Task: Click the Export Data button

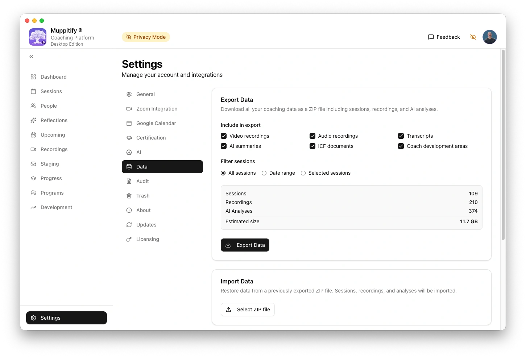Action: click(x=245, y=245)
